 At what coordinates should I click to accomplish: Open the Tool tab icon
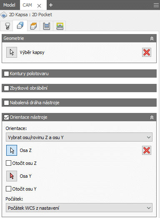click(7, 26)
